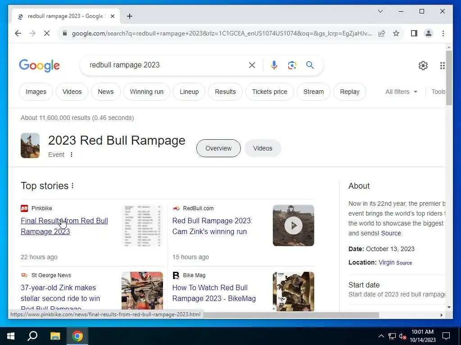
Task: Open the Virgin location link
Action: [386, 262]
